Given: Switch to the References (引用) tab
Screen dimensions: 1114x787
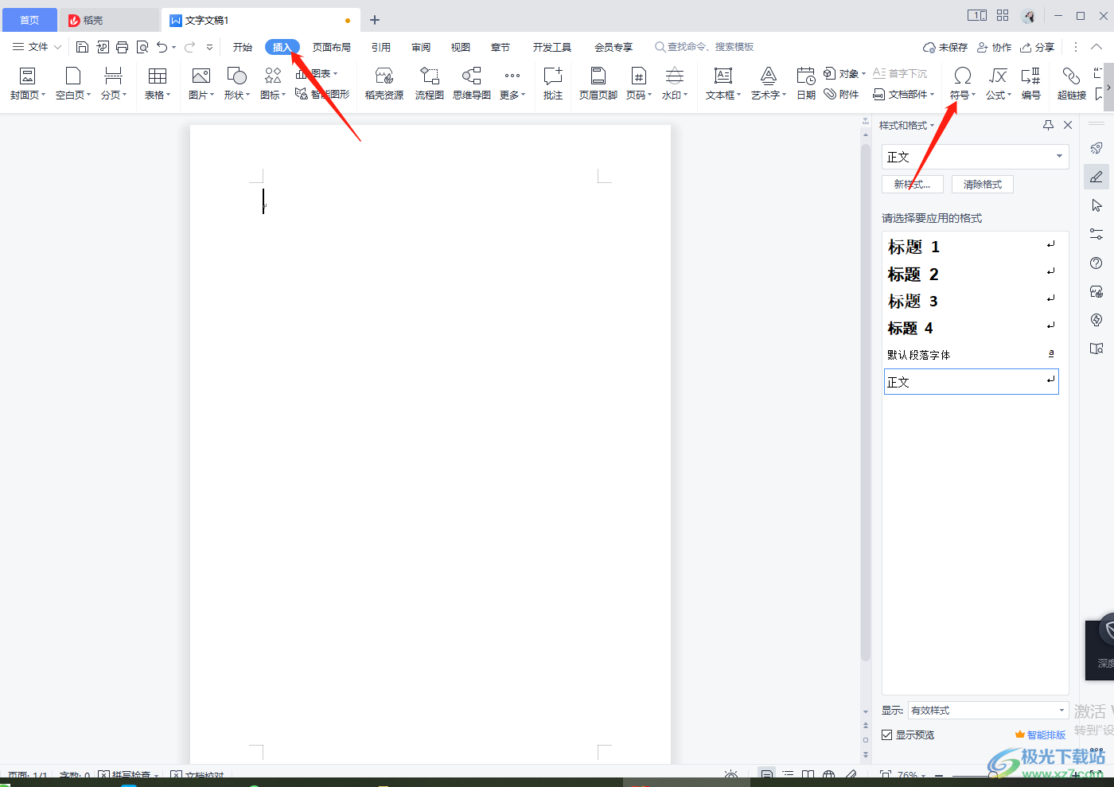Looking at the screenshot, I should point(381,47).
